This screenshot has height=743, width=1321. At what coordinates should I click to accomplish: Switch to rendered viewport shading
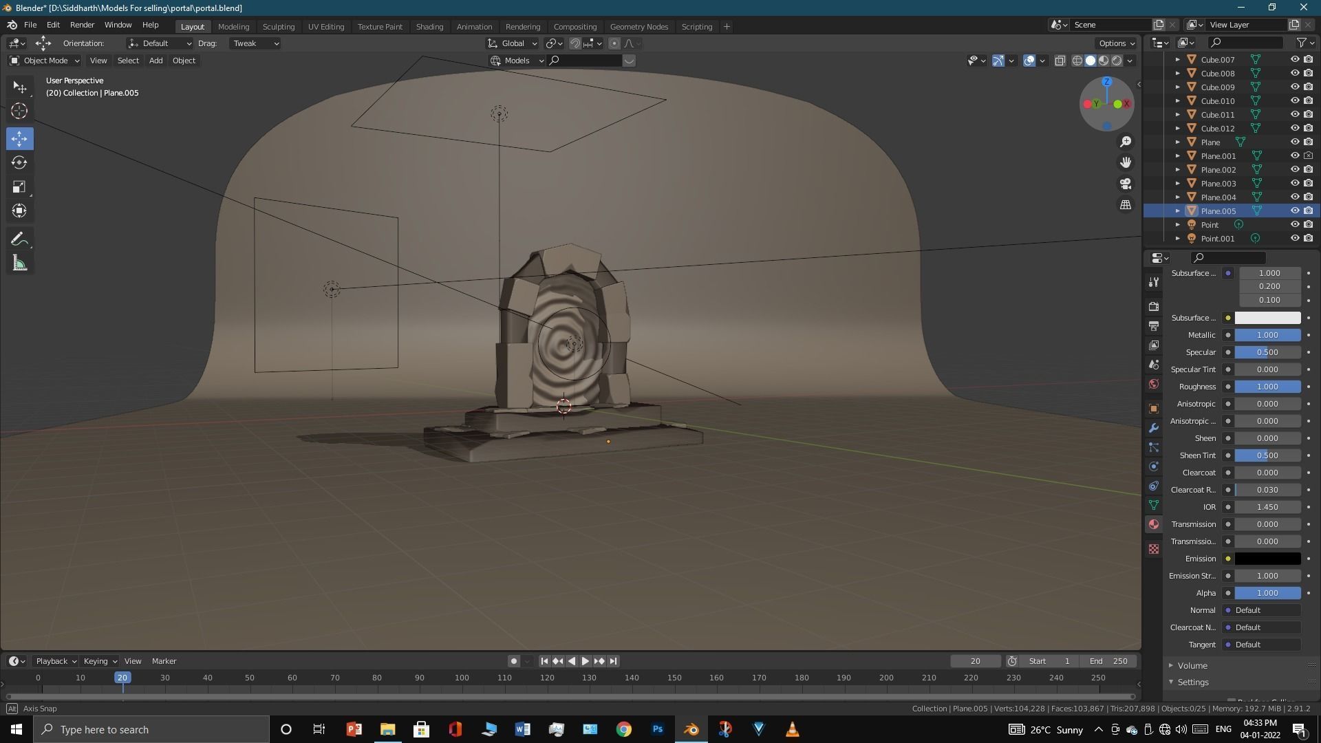(x=1117, y=61)
